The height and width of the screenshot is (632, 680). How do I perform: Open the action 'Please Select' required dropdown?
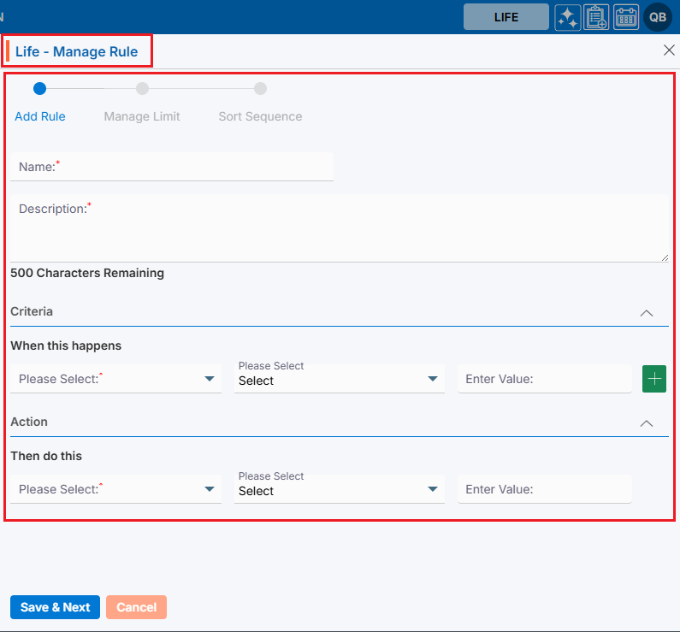pyautogui.click(x=115, y=489)
